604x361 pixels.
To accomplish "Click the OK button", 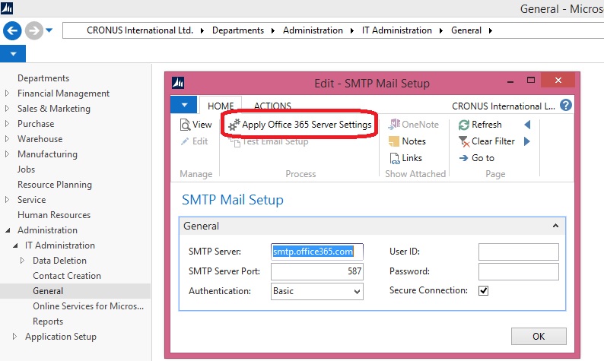I will tap(539, 337).
